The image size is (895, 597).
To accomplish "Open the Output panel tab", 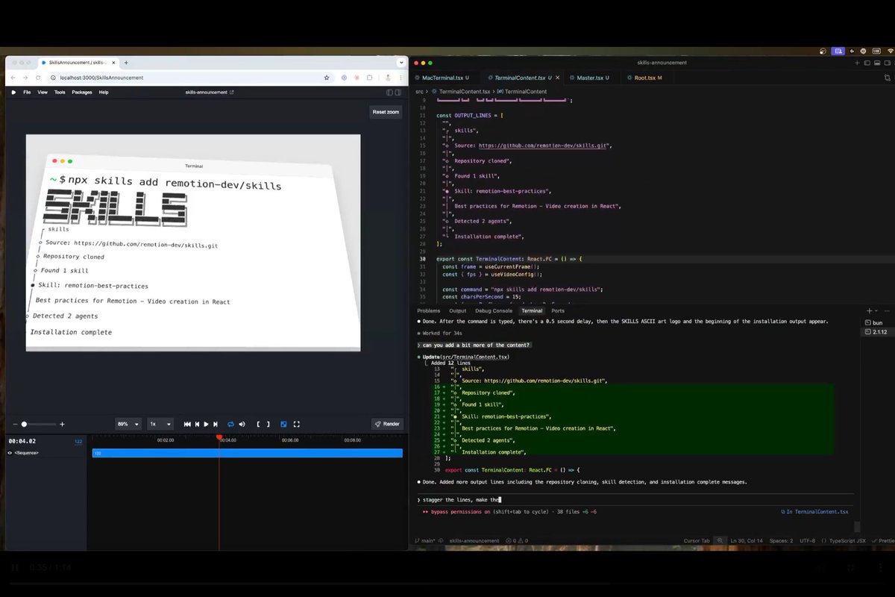I will coord(458,310).
